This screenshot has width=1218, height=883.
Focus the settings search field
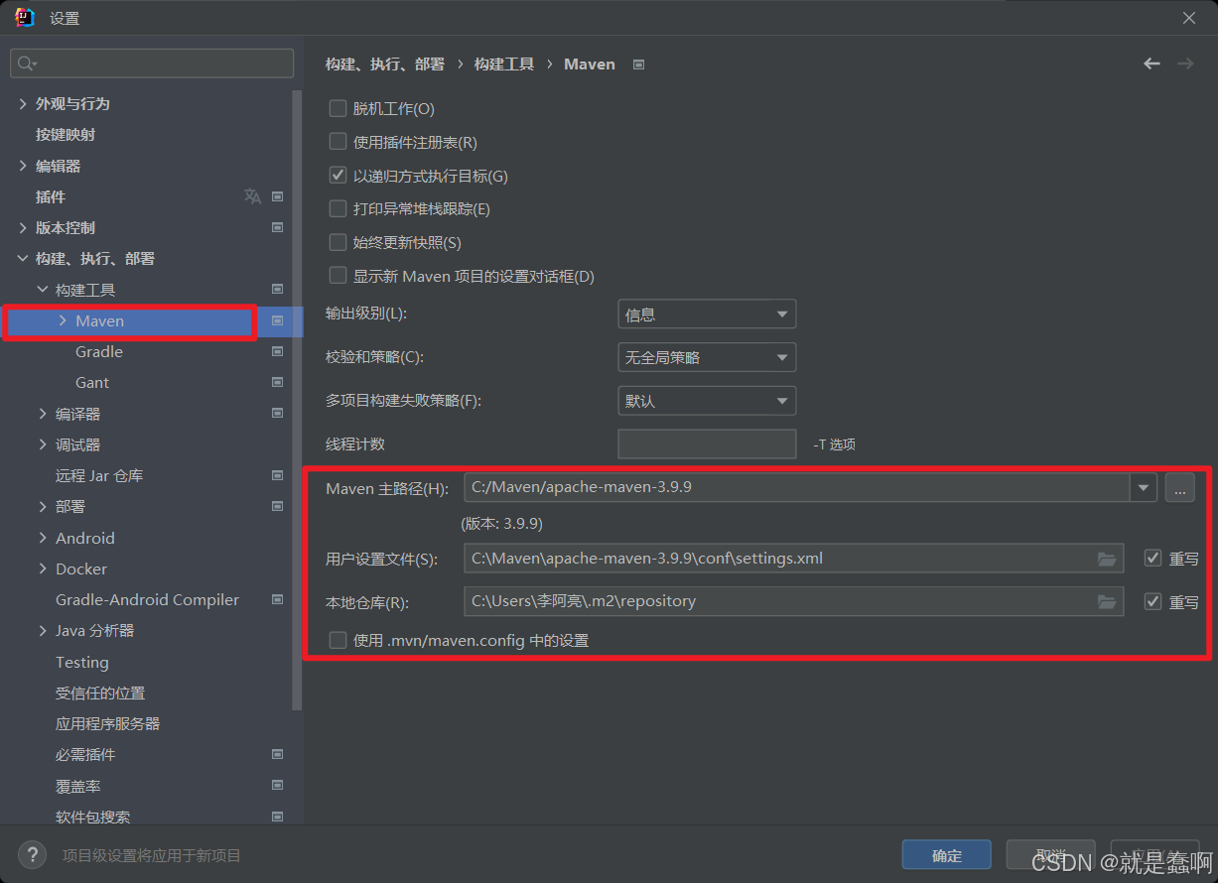point(152,63)
